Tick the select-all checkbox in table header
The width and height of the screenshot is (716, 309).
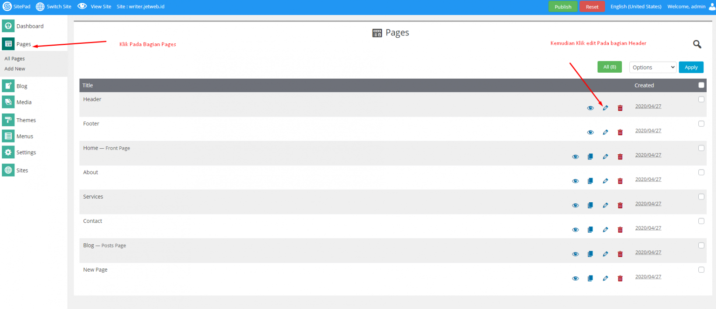(701, 85)
